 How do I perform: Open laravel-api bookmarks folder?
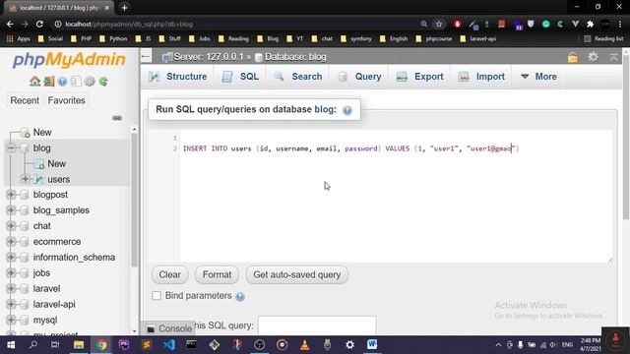click(x=477, y=39)
